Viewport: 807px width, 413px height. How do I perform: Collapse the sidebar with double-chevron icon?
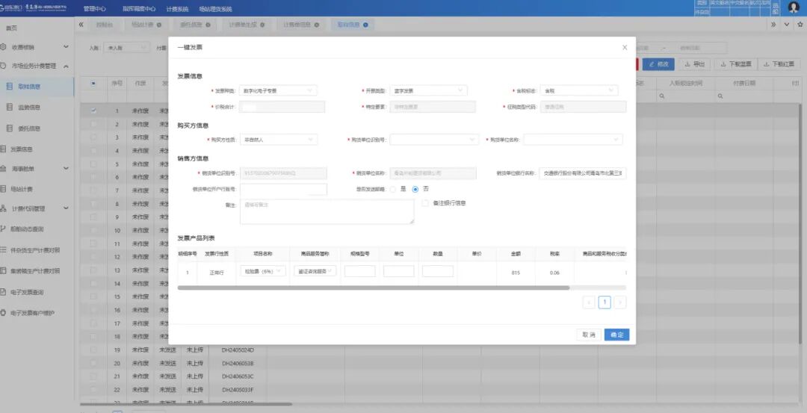(81, 25)
